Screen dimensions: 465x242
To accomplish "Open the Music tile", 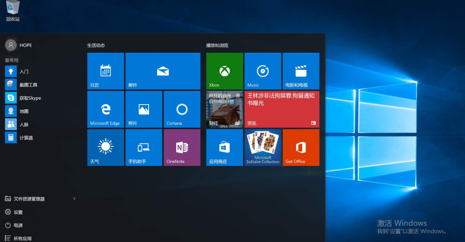I will (x=263, y=71).
